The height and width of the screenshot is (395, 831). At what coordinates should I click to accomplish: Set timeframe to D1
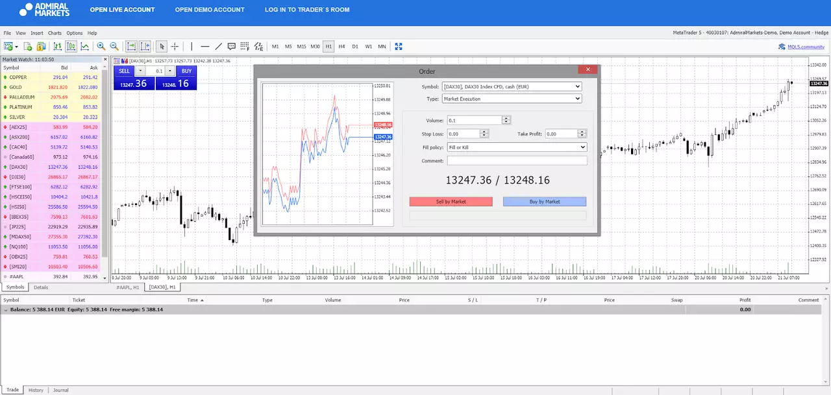pos(355,46)
